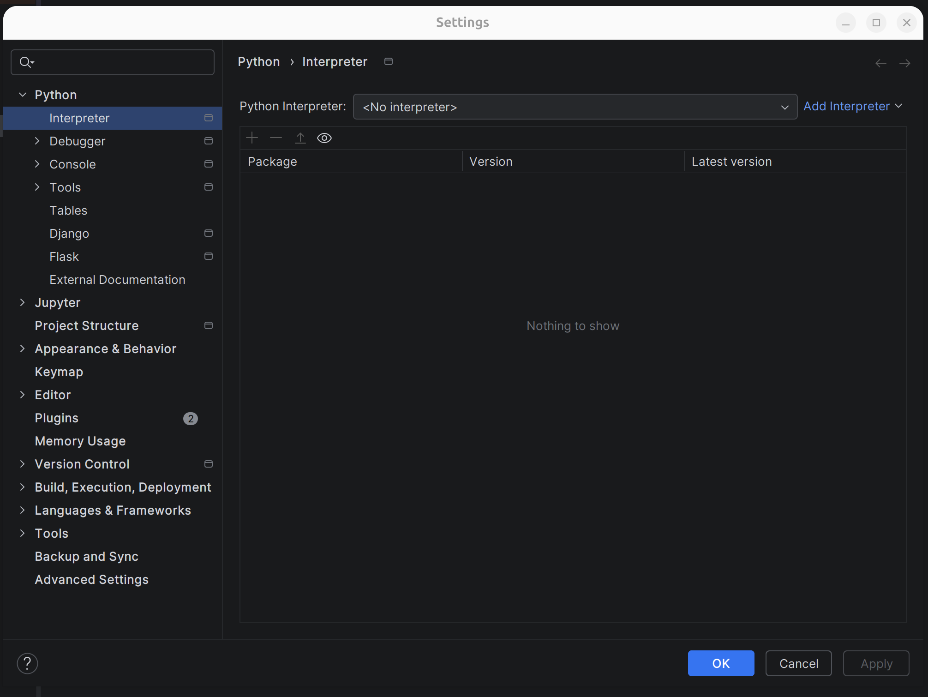Image resolution: width=928 pixels, height=697 pixels.
Task: Click project icon on Flask row
Action: [x=209, y=256]
